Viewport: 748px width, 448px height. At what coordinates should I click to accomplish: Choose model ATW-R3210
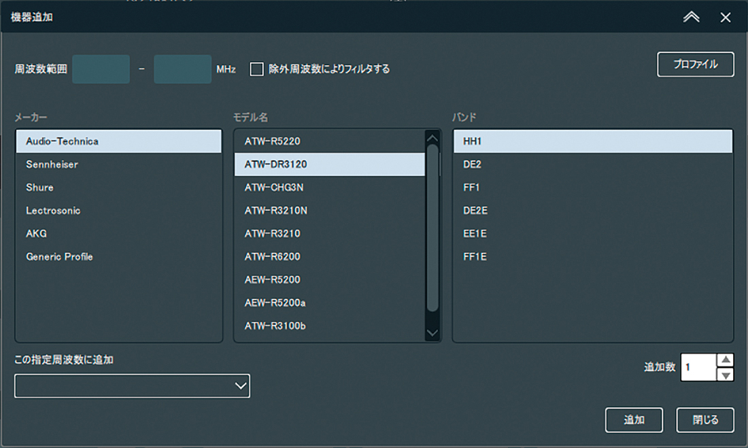point(330,233)
